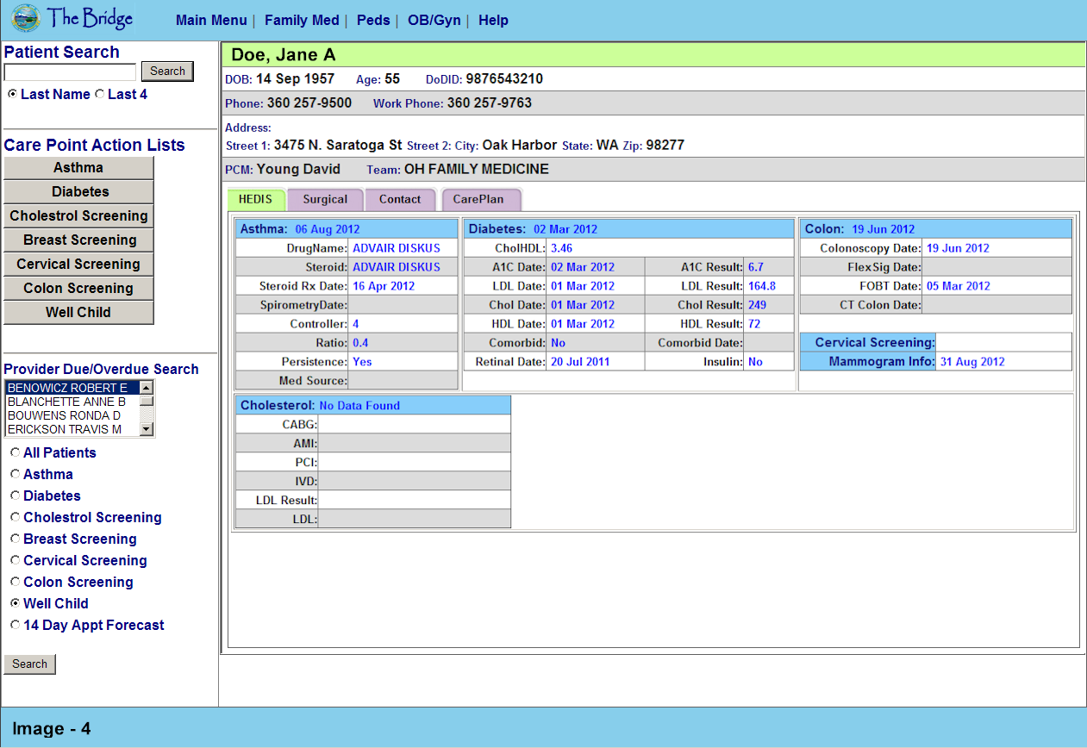The image size is (1087, 748).
Task: Click team OH FAMILY MEDICINE
Action: tap(477, 170)
